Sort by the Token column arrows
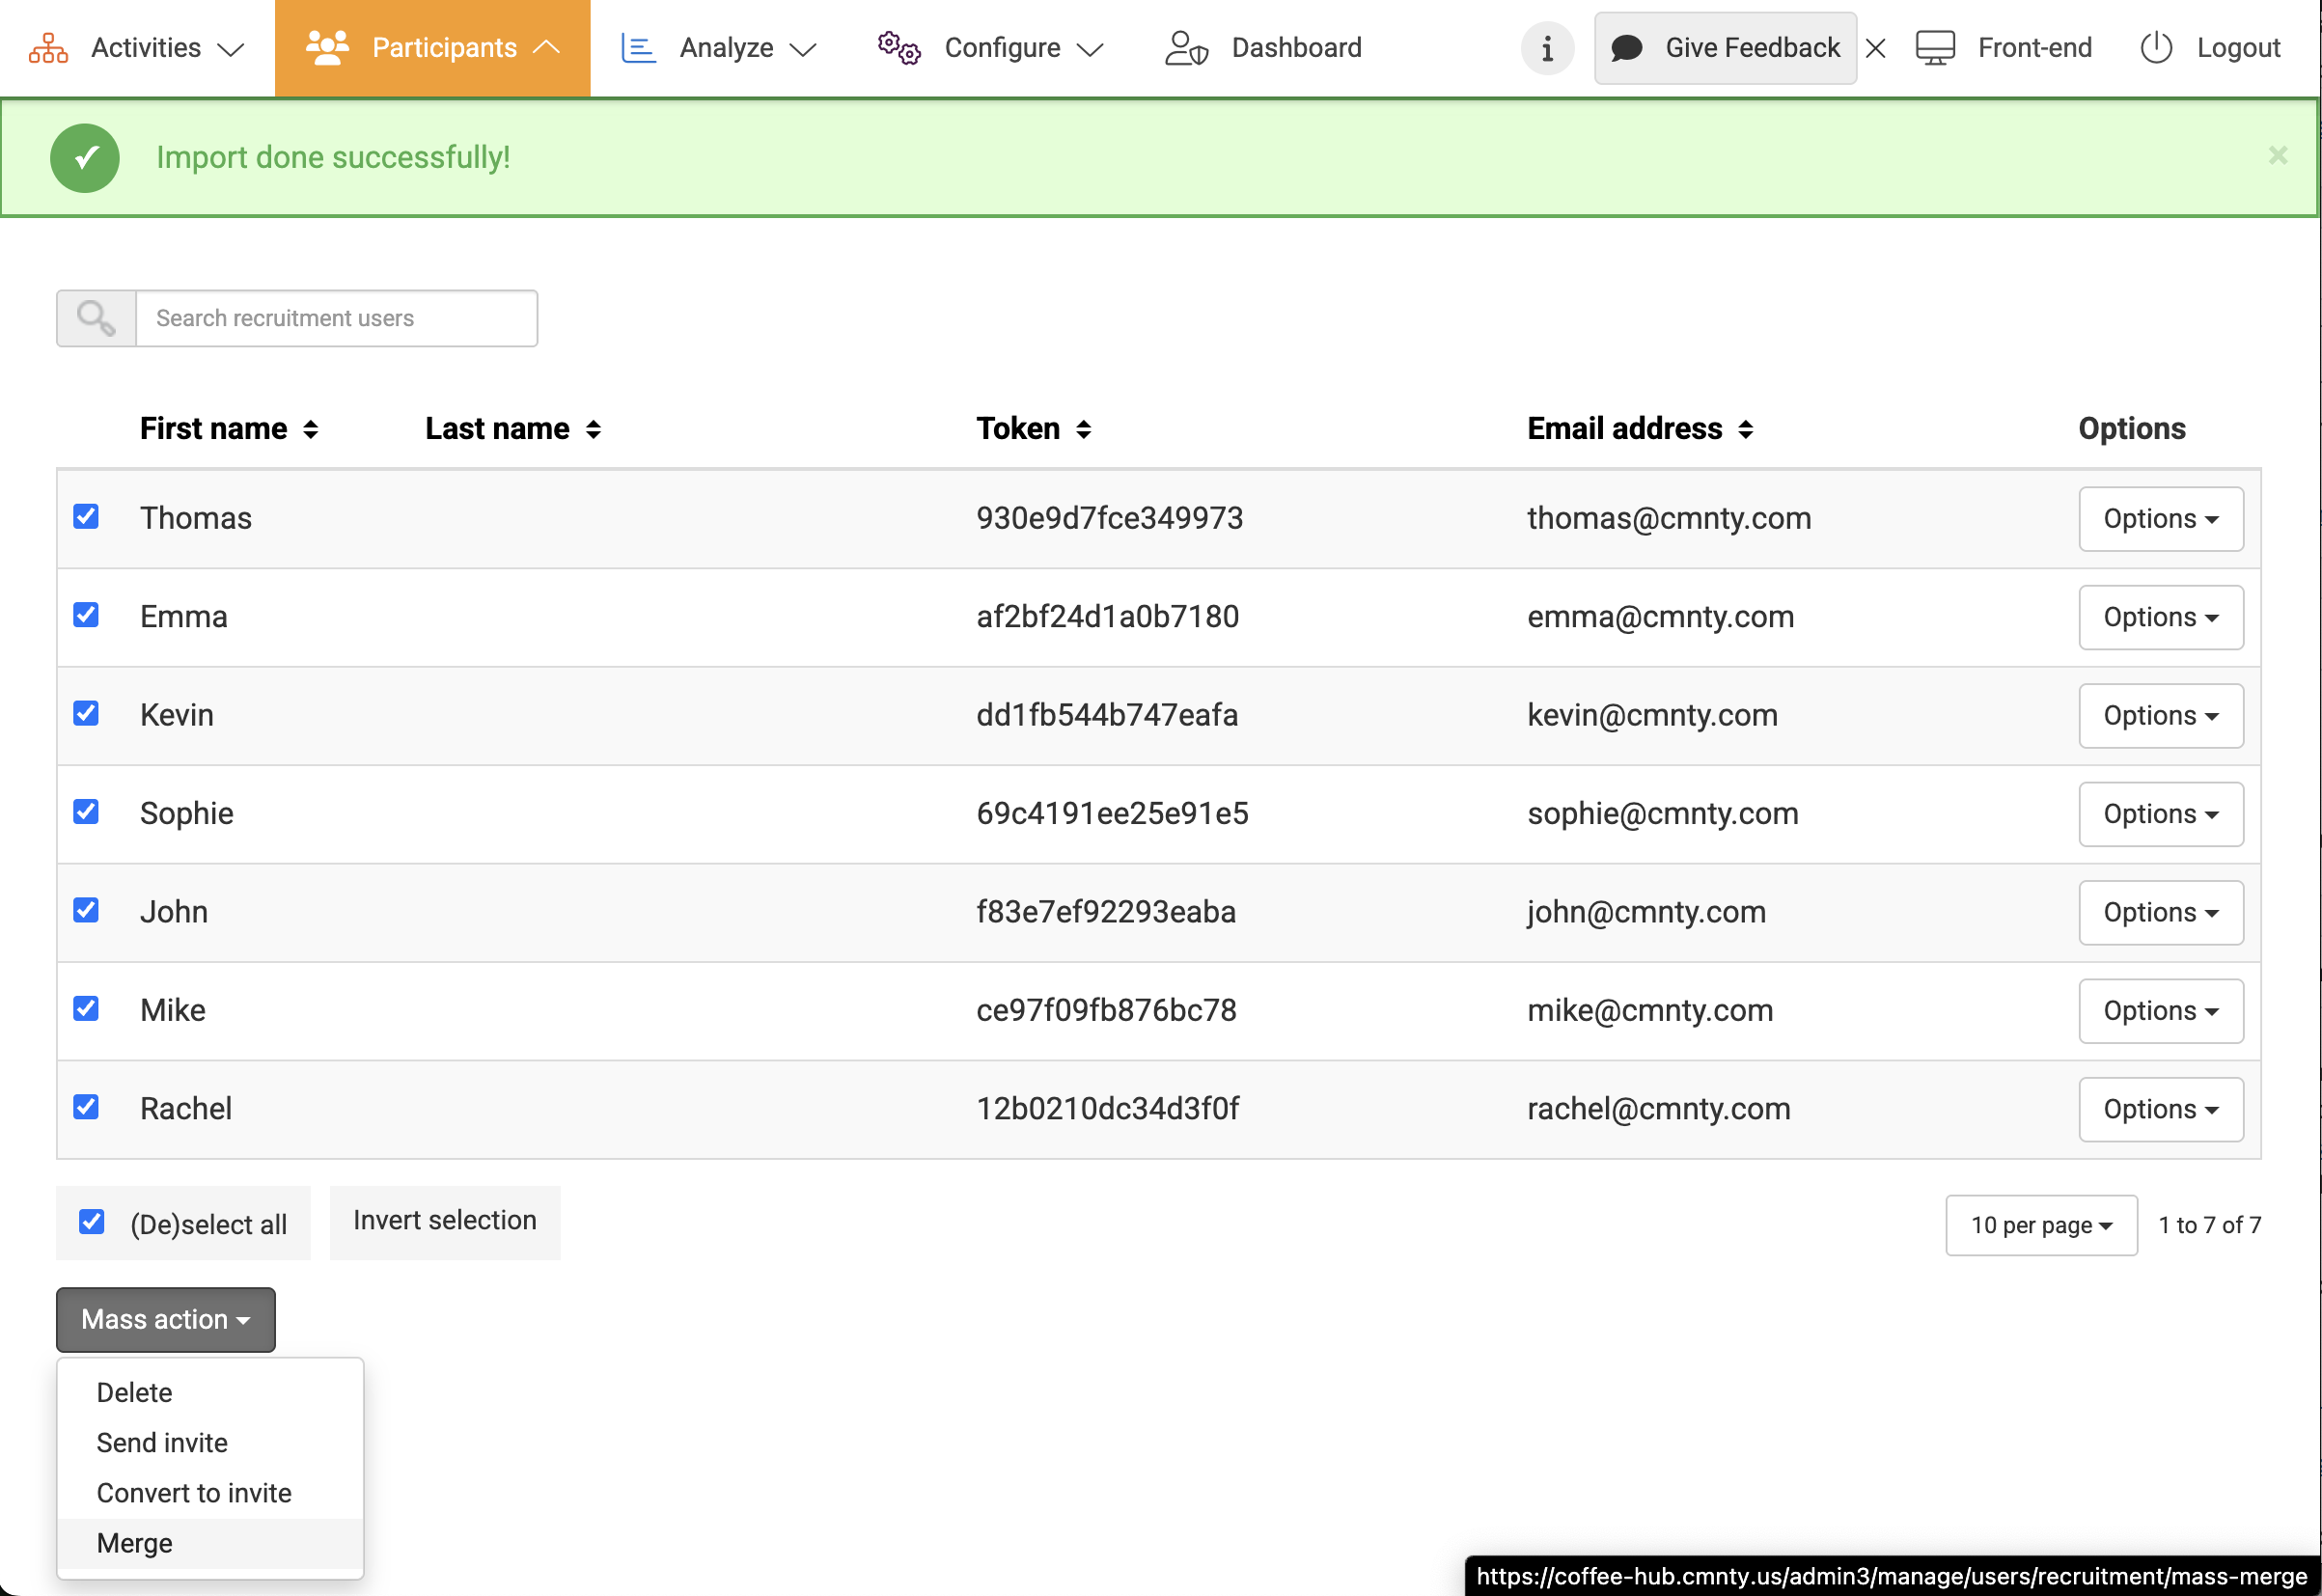The height and width of the screenshot is (1596, 2322). 1083,429
